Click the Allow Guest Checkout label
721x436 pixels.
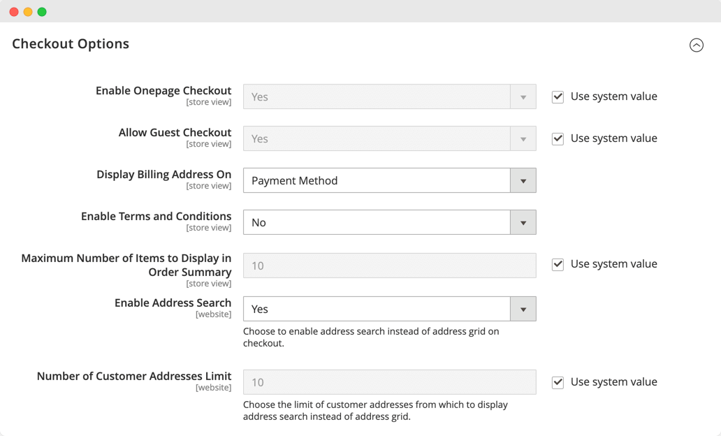point(175,133)
